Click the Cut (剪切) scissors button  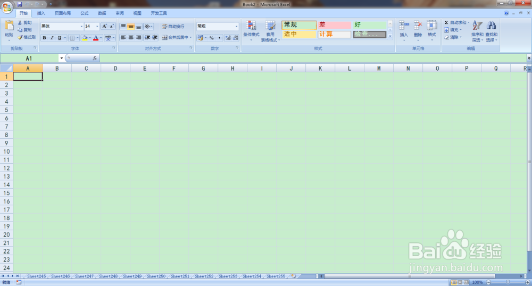(x=25, y=22)
